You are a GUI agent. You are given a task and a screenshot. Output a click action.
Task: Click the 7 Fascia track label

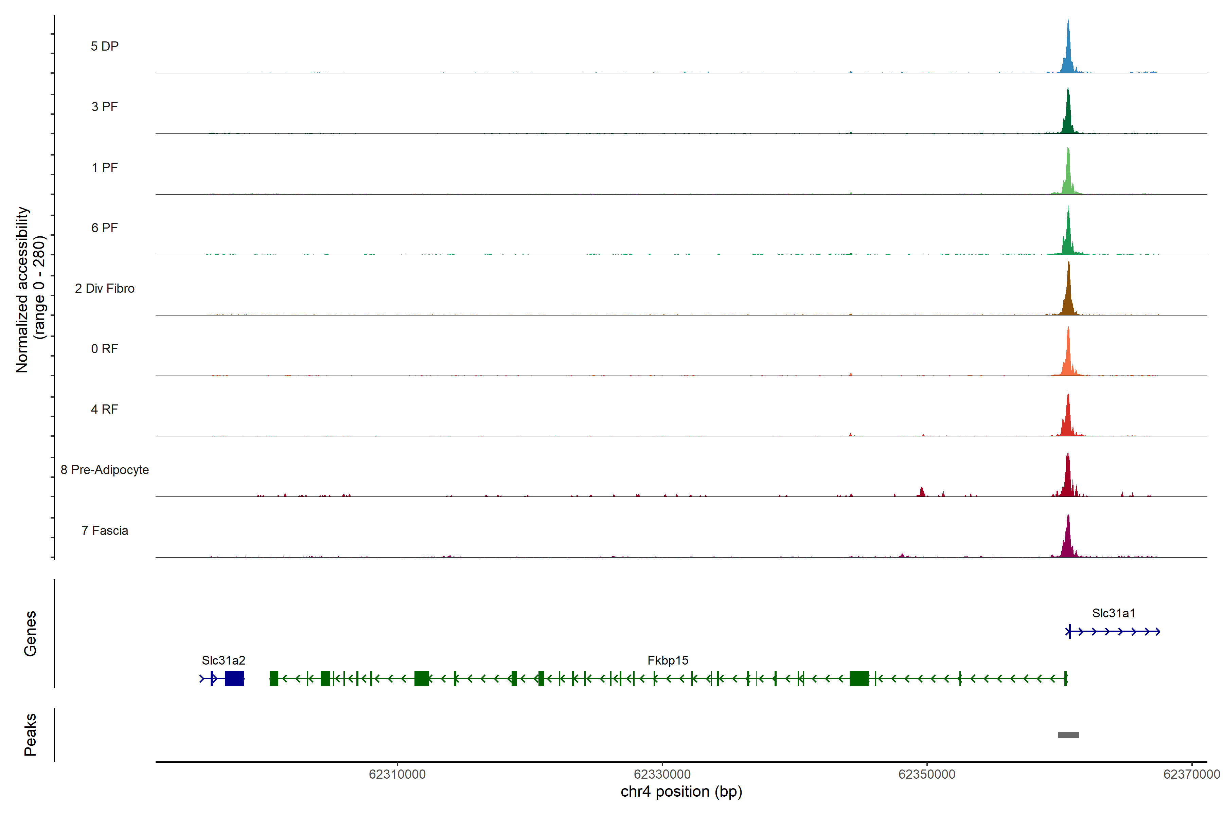105,531
